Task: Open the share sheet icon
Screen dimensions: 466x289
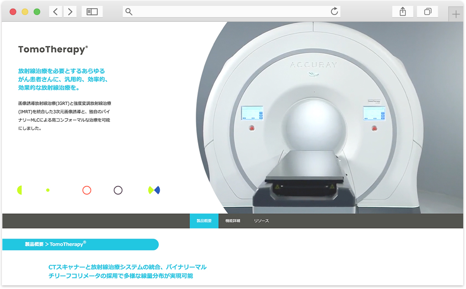Action: [402, 12]
